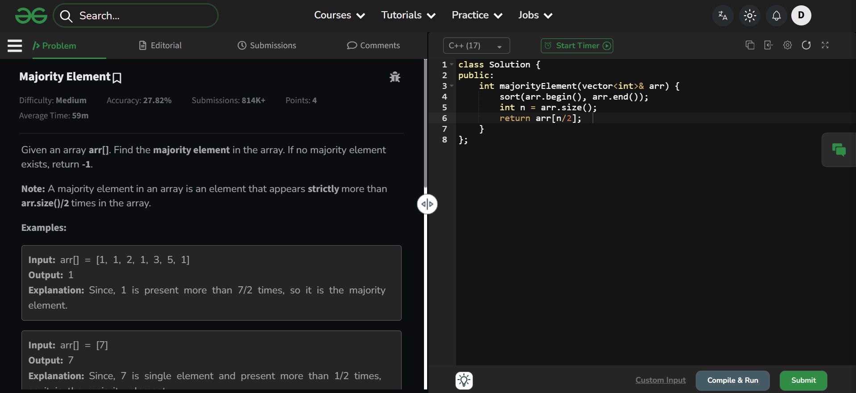
Task: Open the user profile avatar D
Action: (x=801, y=16)
